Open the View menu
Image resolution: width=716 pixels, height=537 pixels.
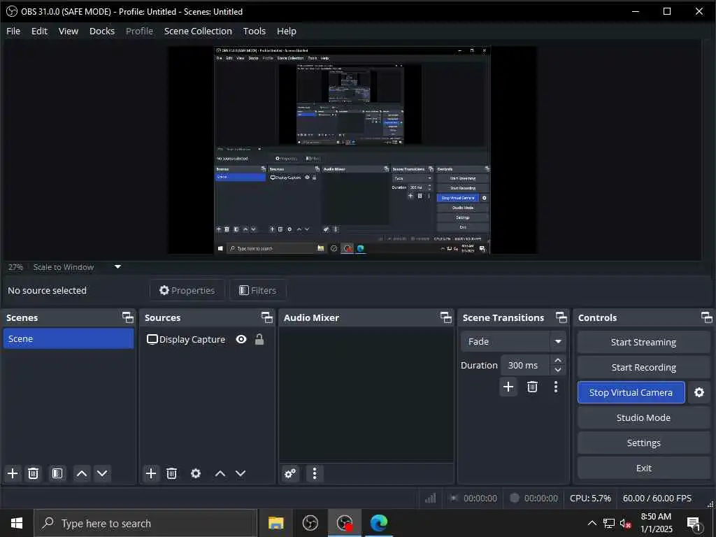69,31
